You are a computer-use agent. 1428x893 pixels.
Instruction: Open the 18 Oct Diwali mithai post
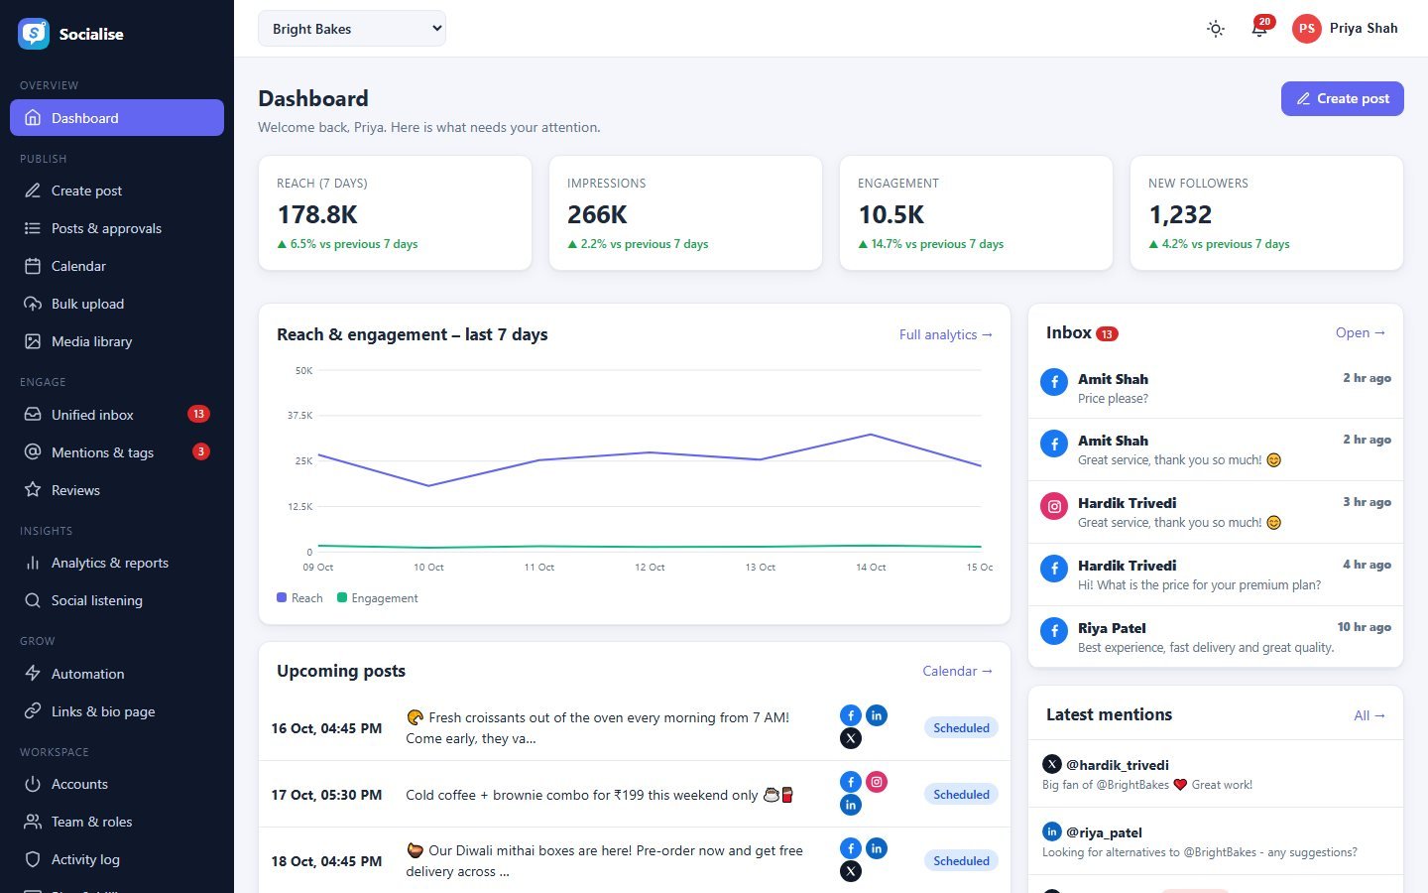[635, 860]
